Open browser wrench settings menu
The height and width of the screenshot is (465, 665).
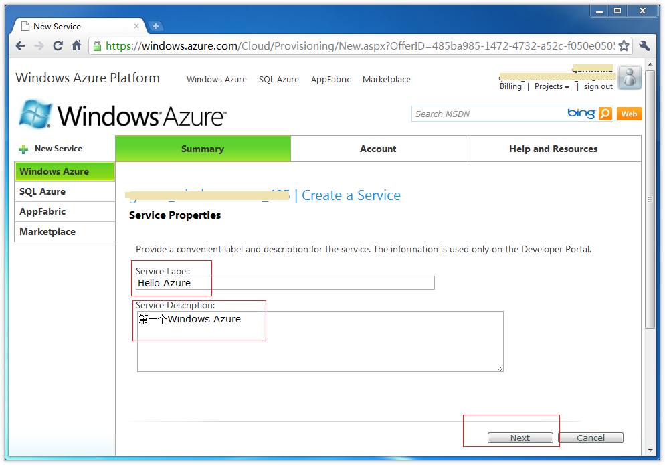[645, 45]
